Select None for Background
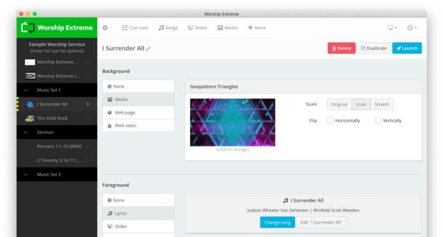 pyautogui.click(x=139, y=86)
